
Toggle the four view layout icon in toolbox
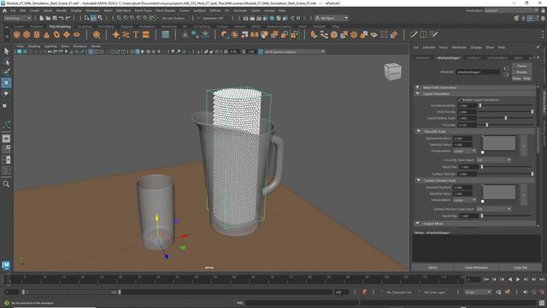(6, 149)
